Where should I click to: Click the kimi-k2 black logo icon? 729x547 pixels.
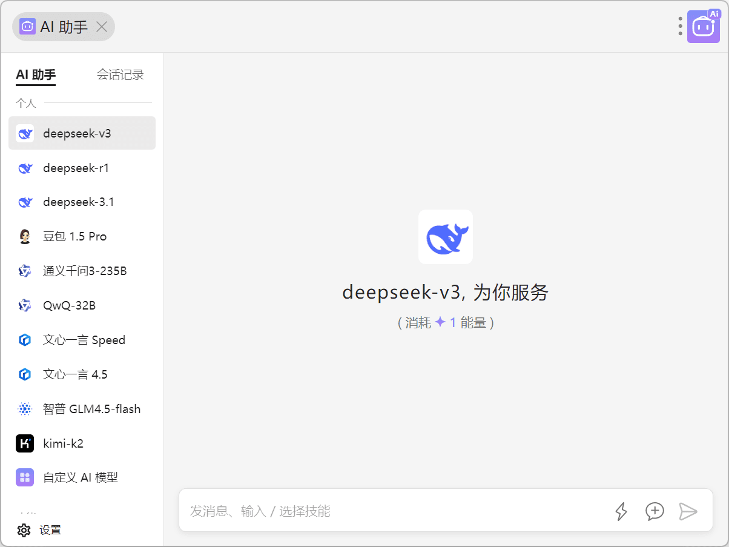25,443
